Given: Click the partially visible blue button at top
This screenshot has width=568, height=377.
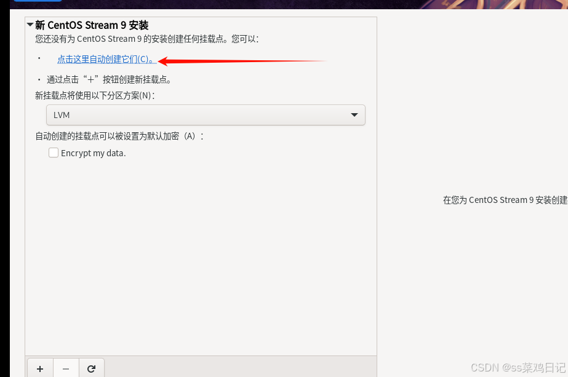Looking at the screenshot, I should tap(38, 1).
